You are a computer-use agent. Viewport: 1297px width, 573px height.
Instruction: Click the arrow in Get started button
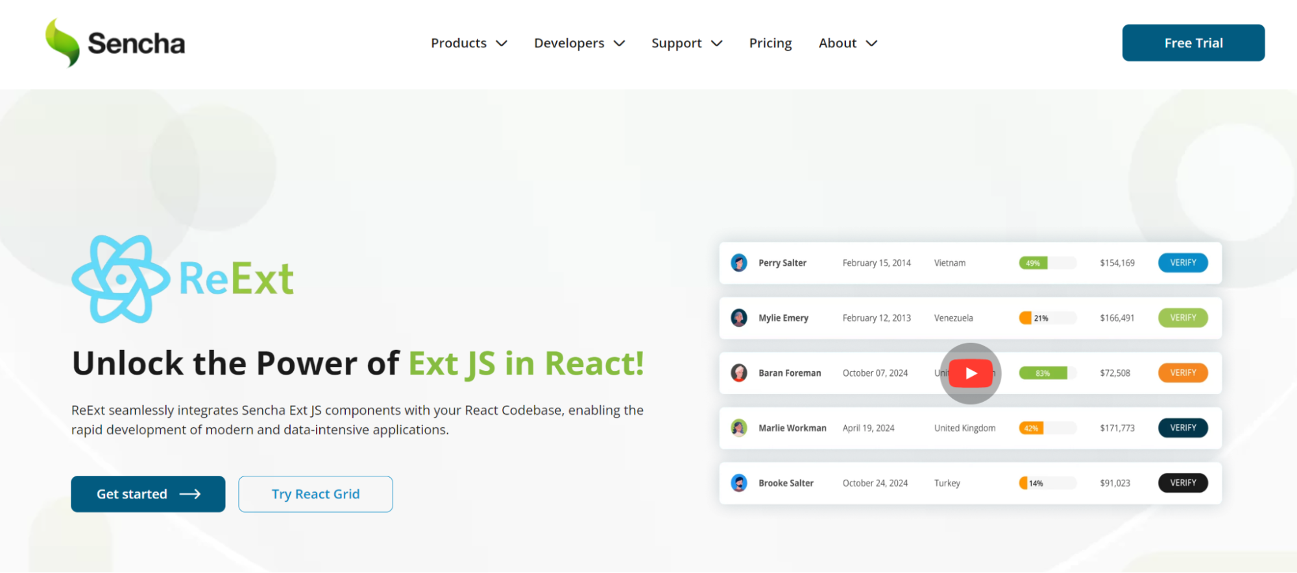[x=190, y=495]
